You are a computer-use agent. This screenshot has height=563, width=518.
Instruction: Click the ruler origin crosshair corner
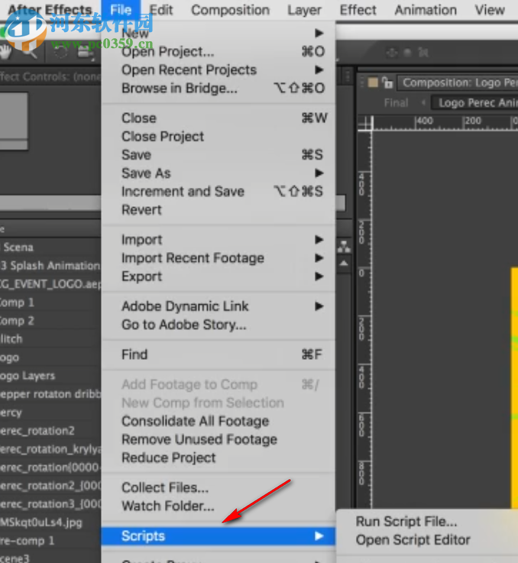point(366,123)
